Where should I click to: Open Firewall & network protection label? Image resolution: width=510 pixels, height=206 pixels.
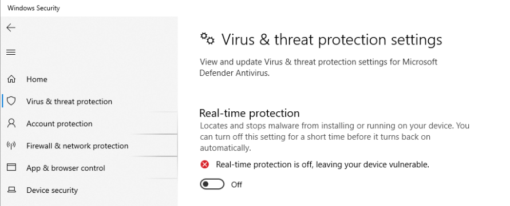[77, 146]
